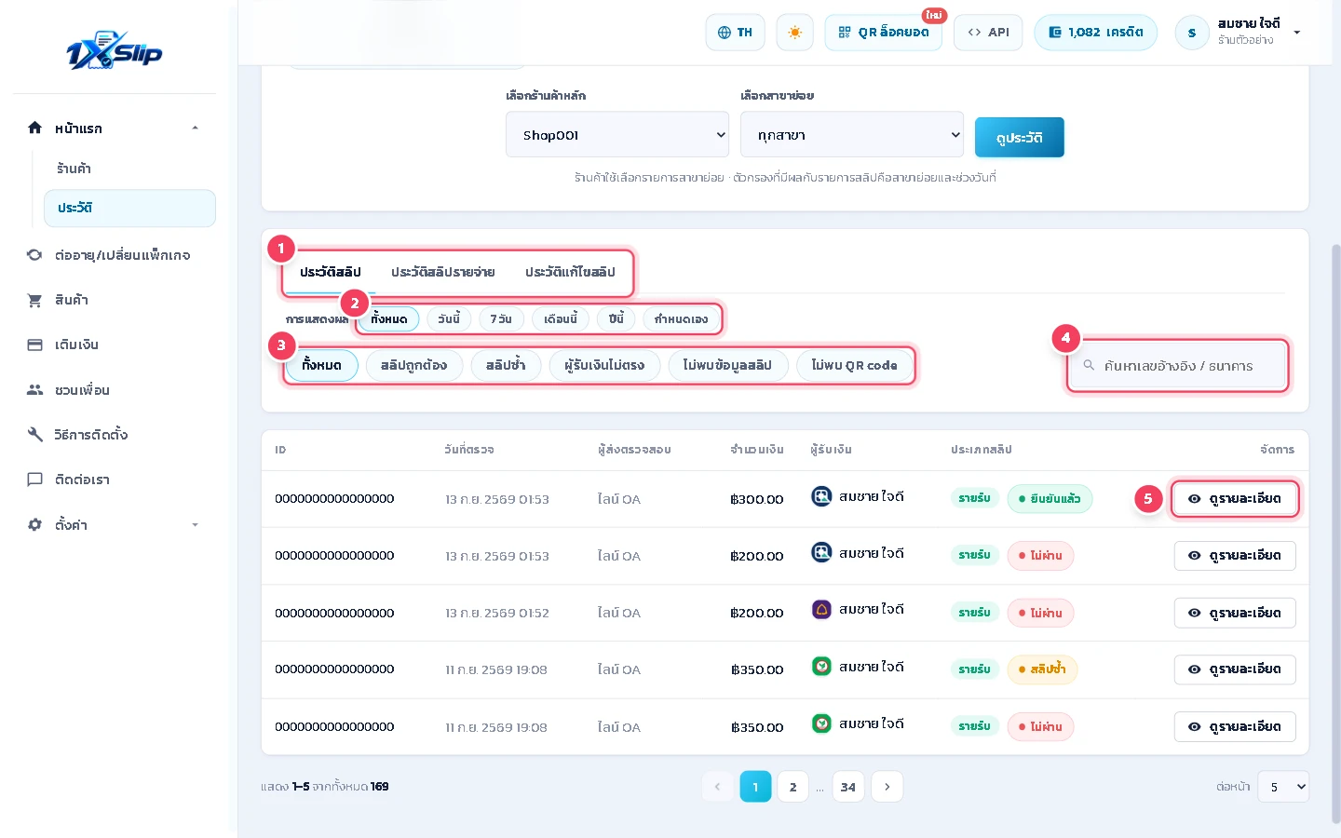1341x838 pixels.
Task: Click the ดูประวัติ button
Action: click(1019, 137)
